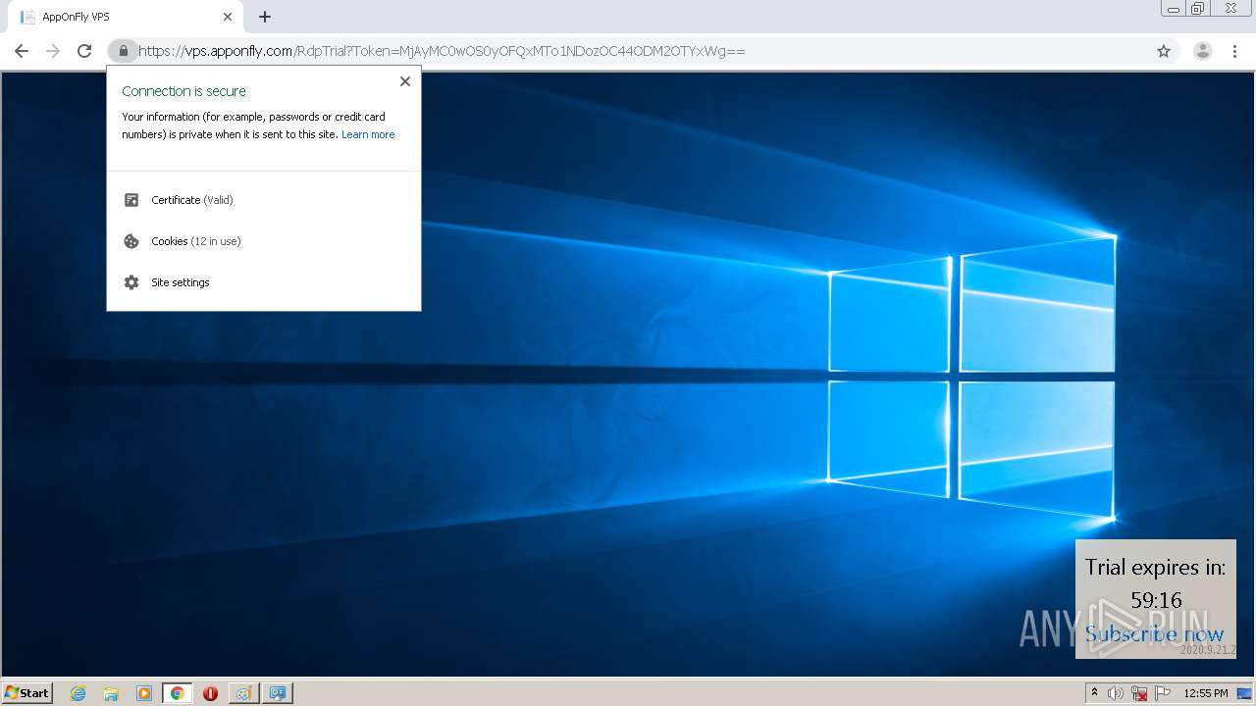Image resolution: width=1256 pixels, height=706 pixels.
Task: Click Show desktop button in tray
Action: 1245,693
